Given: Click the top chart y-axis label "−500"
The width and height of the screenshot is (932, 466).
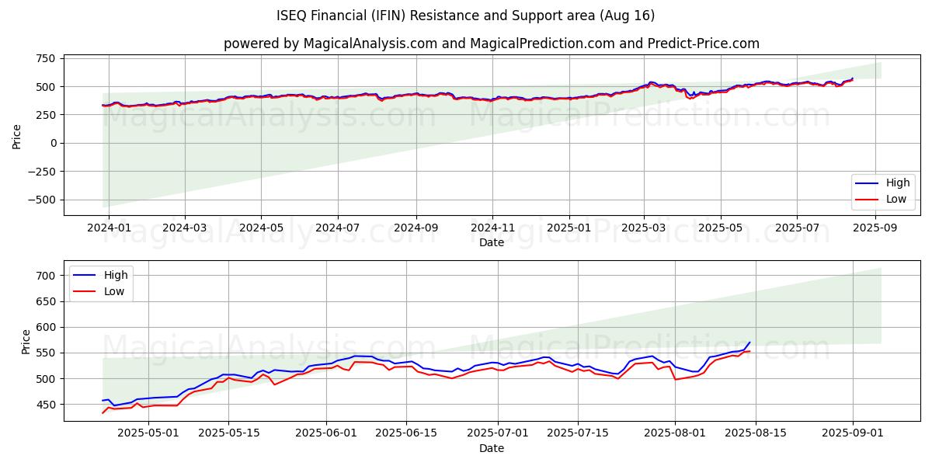Looking at the screenshot, I should pos(40,200).
